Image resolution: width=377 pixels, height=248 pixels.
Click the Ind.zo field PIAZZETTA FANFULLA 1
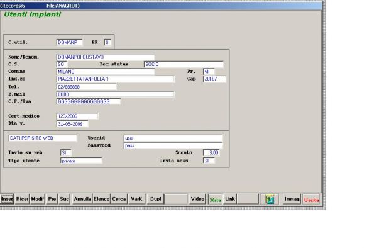tap(115, 79)
